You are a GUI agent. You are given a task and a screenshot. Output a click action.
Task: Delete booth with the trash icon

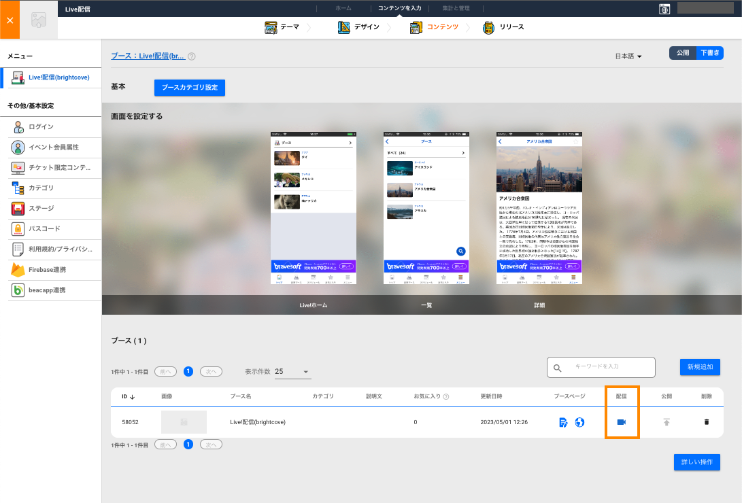point(707,421)
